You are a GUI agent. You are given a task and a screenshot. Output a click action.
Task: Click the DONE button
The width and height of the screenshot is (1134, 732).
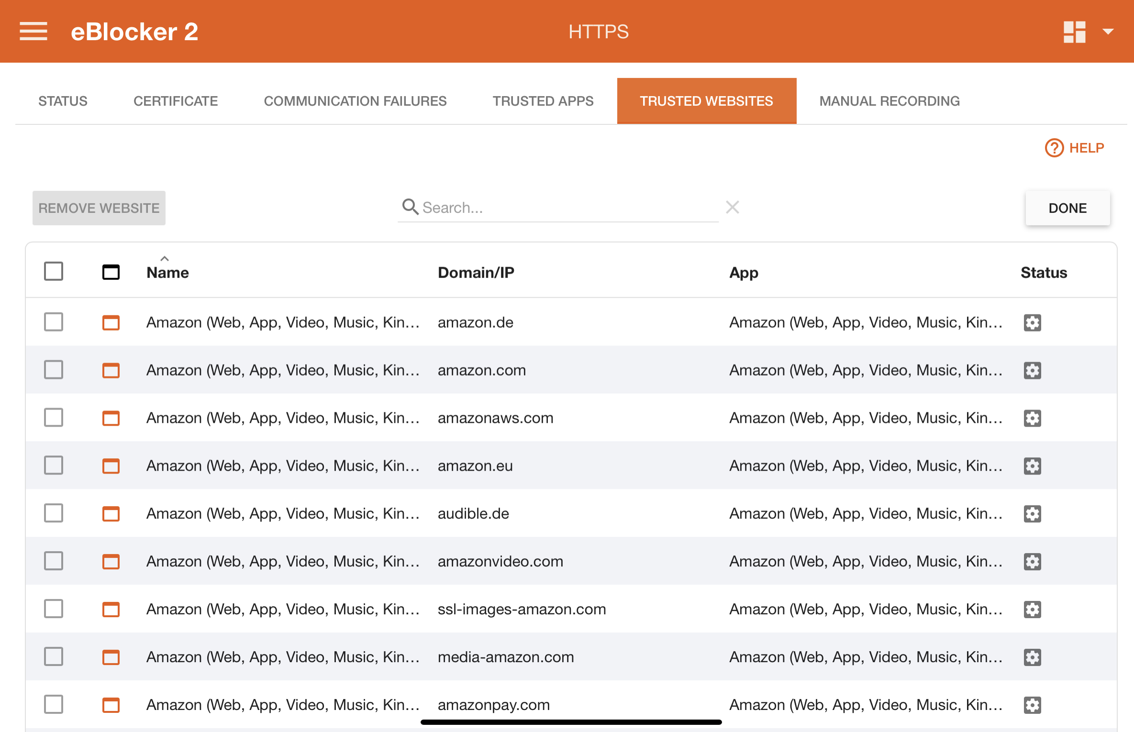1067,208
